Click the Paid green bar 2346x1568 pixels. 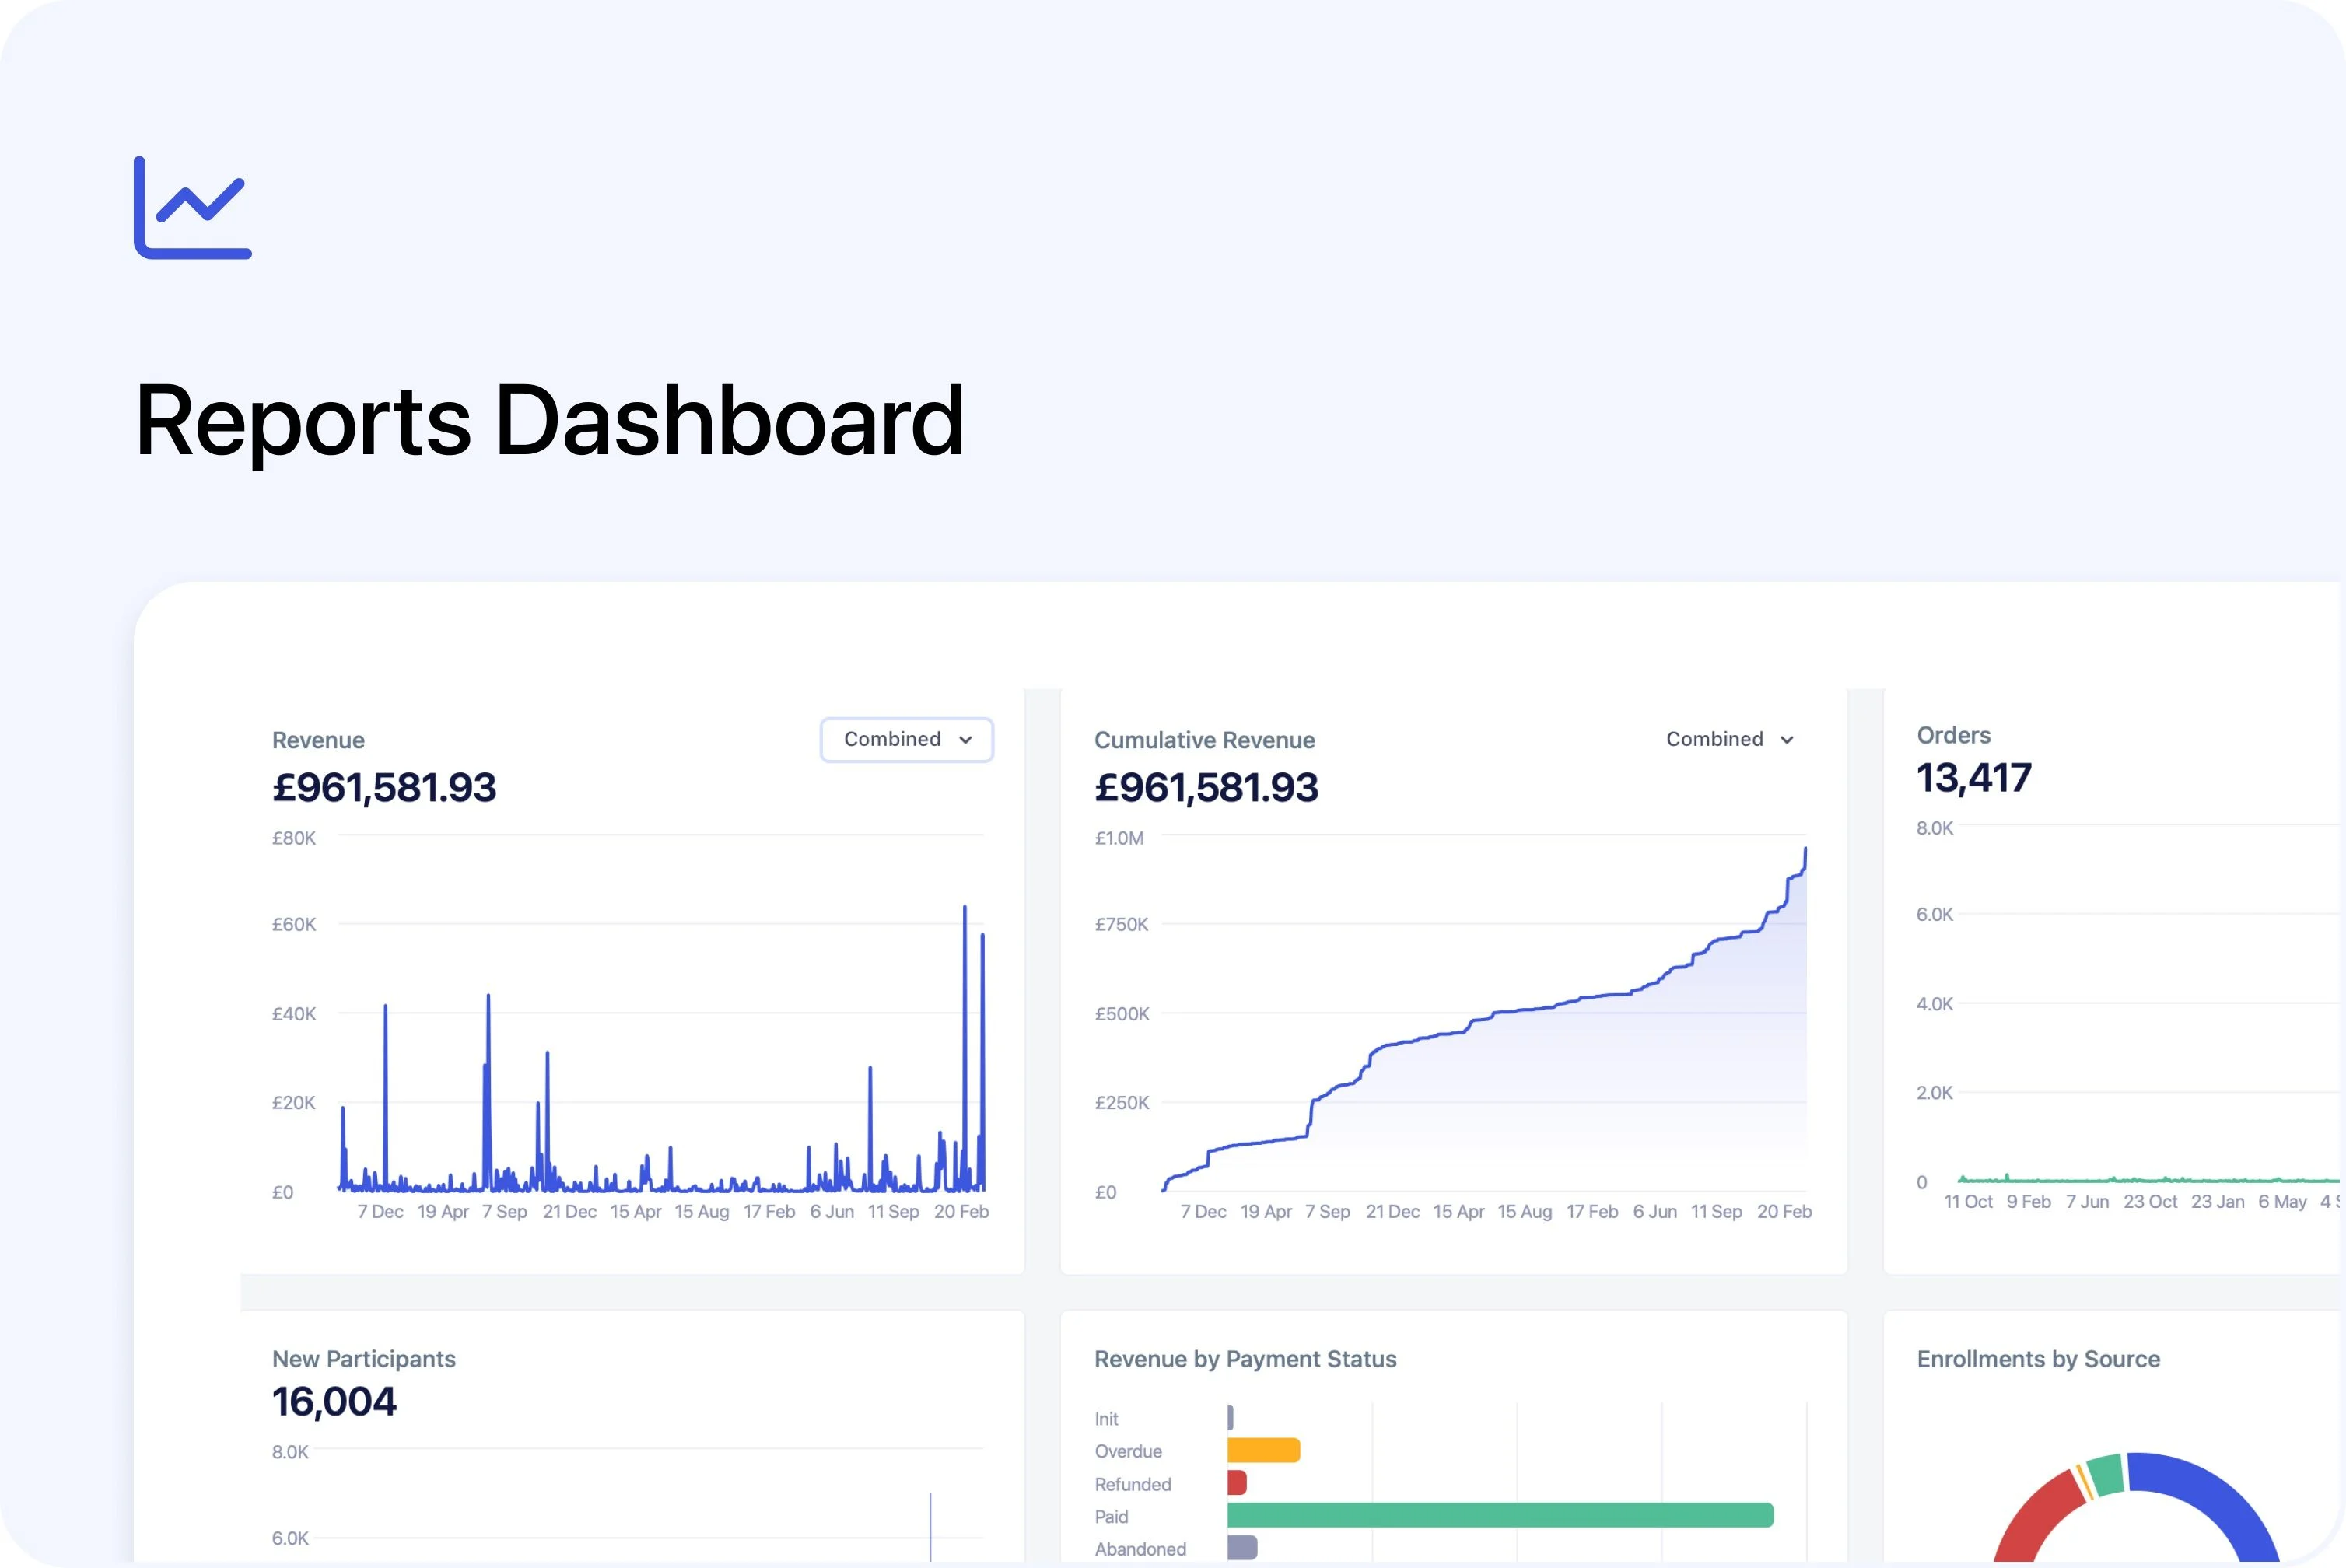coord(1500,1515)
